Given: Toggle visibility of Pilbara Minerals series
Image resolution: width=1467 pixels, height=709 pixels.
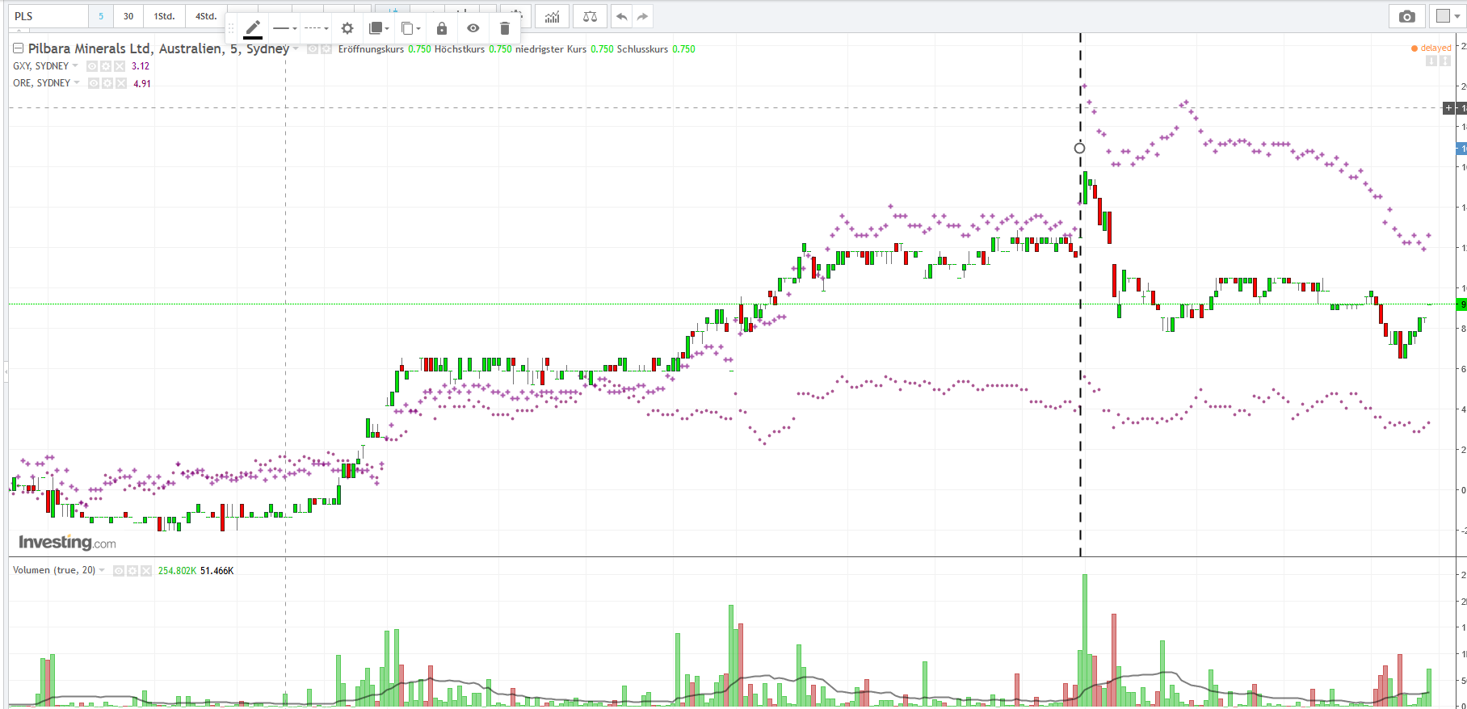Looking at the screenshot, I should 313,49.
